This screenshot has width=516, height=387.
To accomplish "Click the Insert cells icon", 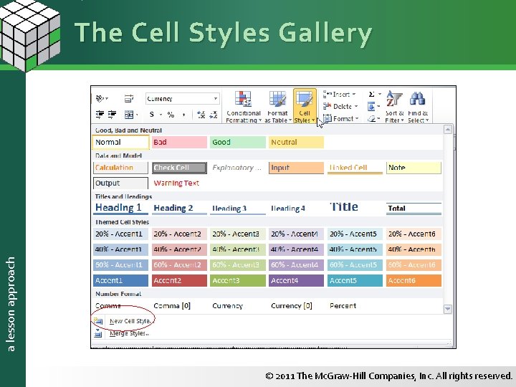I will (x=327, y=95).
